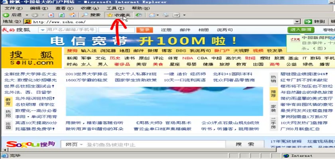
Task: Expand the address bar URL dropdown
Action: 297,22
